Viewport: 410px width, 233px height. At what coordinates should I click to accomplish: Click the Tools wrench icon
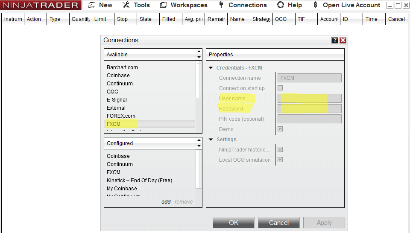click(126, 5)
